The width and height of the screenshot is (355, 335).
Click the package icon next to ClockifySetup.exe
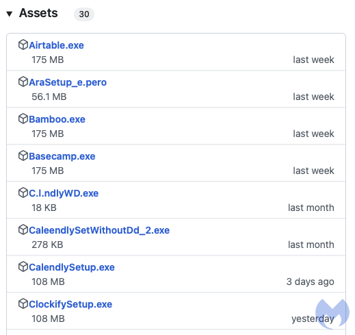pos(23,303)
